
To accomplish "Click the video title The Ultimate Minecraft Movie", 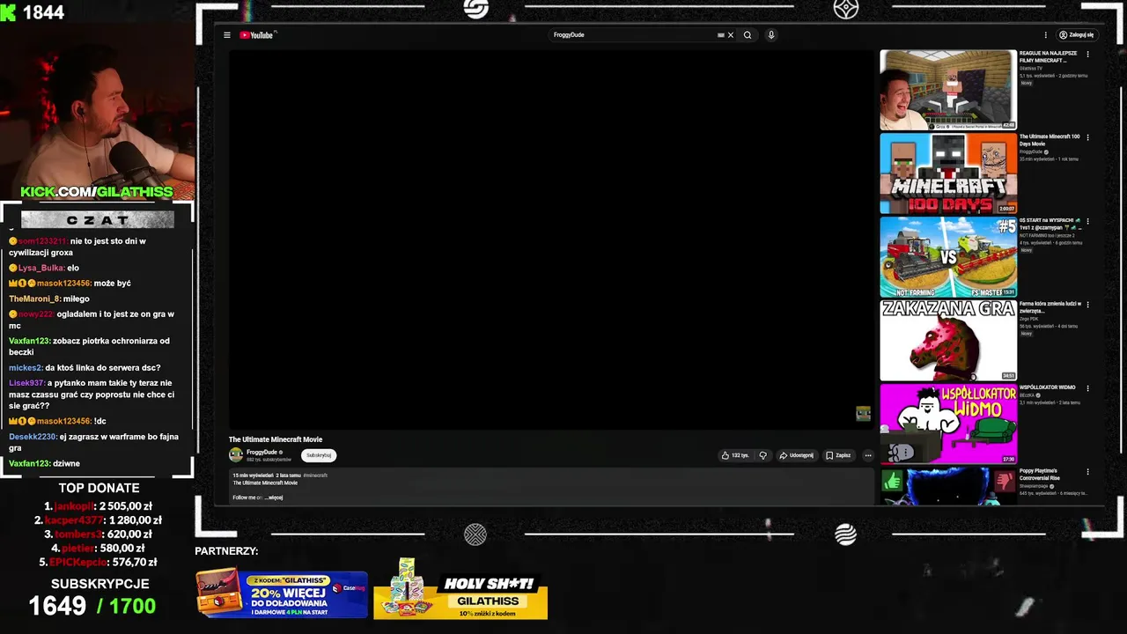I will click(276, 439).
